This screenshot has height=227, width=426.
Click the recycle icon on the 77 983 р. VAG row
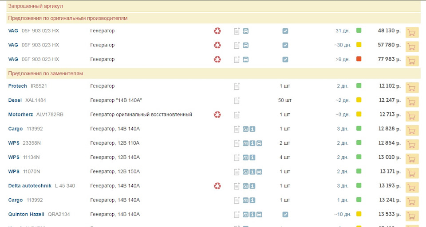coord(217,59)
